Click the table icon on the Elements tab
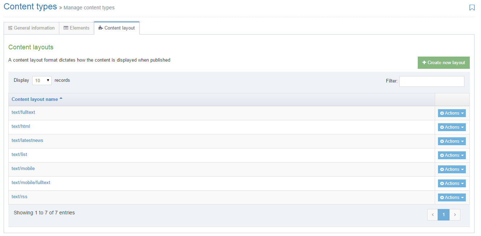Viewport: 481px width, 236px height. 66,28
